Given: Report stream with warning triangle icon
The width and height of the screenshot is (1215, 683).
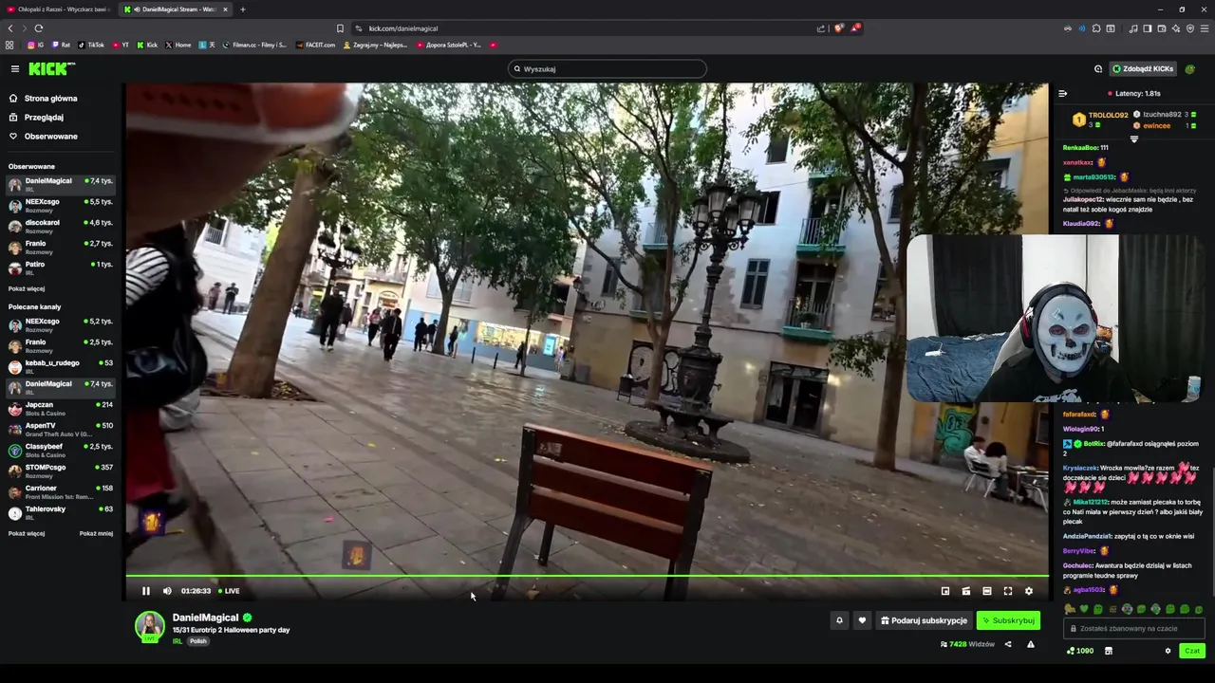Looking at the screenshot, I should (x=1031, y=644).
